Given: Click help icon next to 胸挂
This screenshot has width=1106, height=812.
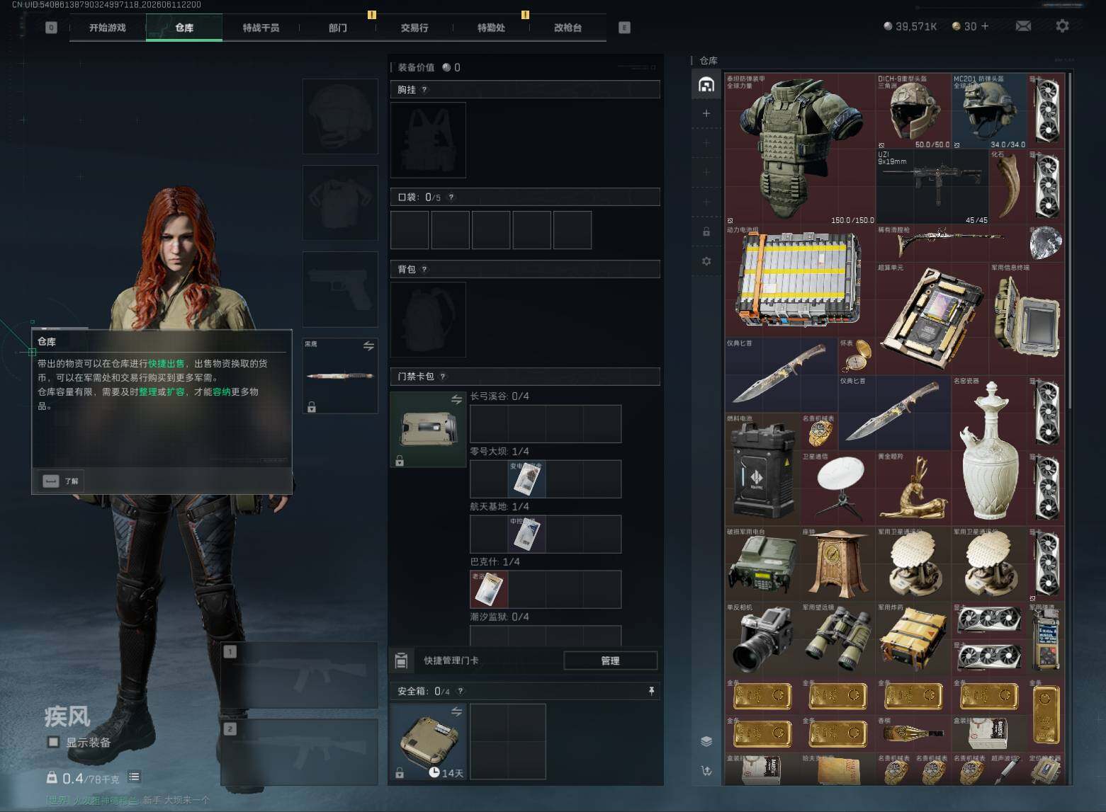Looking at the screenshot, I should [424, 90].
